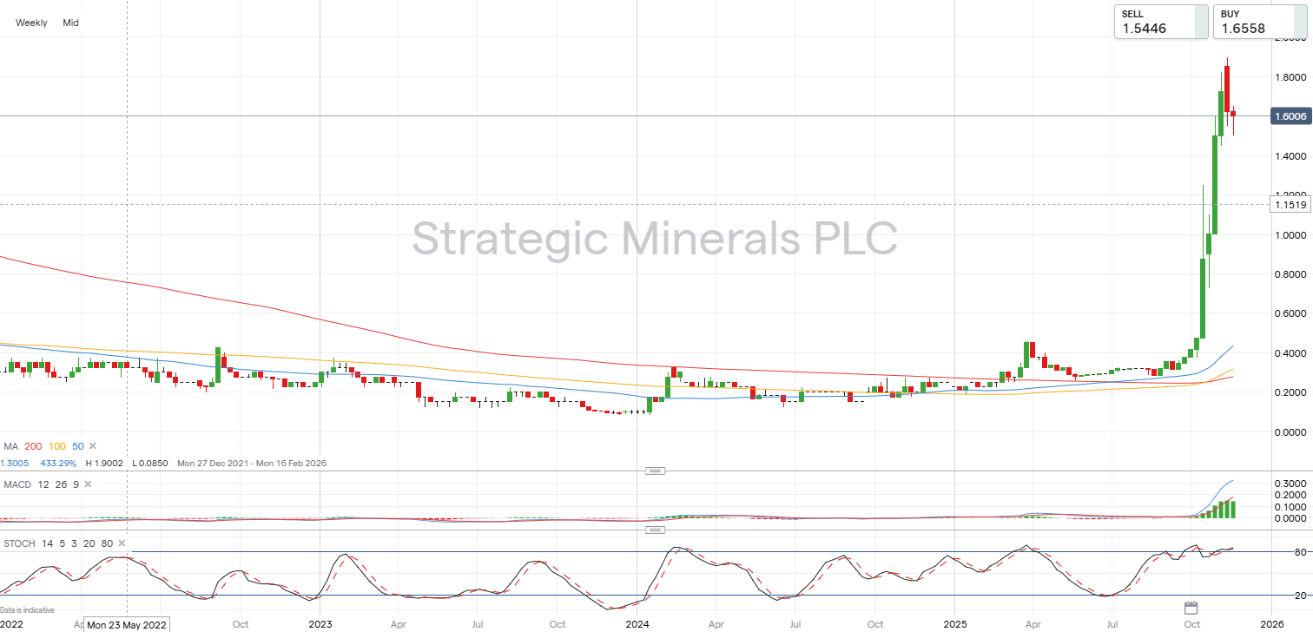1313x632 pixels.
Task: Switch to the STOCH parameters 14 5 3
Action: (x=61, y=542)
